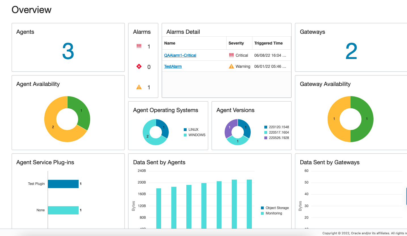Click the critical alarm icon in Alarms card
The height and width of the screenshot is (236, 407).
pyautogui.click(x=139, y=46)
